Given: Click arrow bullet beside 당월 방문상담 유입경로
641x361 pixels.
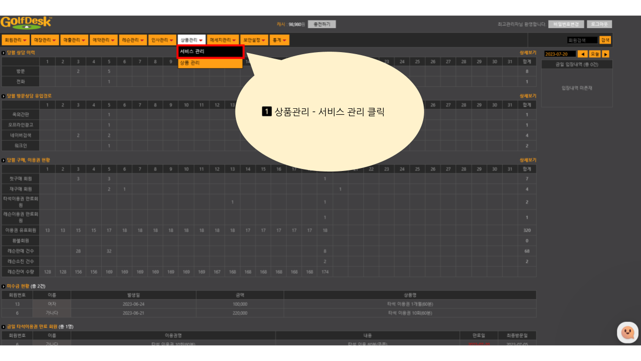Looking at the screenshot, I should (4, 96).
